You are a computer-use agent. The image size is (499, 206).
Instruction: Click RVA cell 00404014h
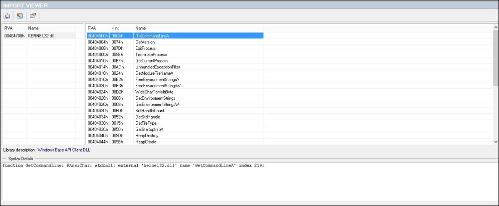(x=98, y=67)
